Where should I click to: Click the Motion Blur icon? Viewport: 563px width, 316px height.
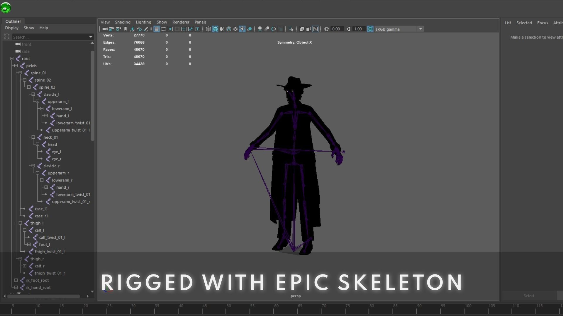tap(267, 29)
